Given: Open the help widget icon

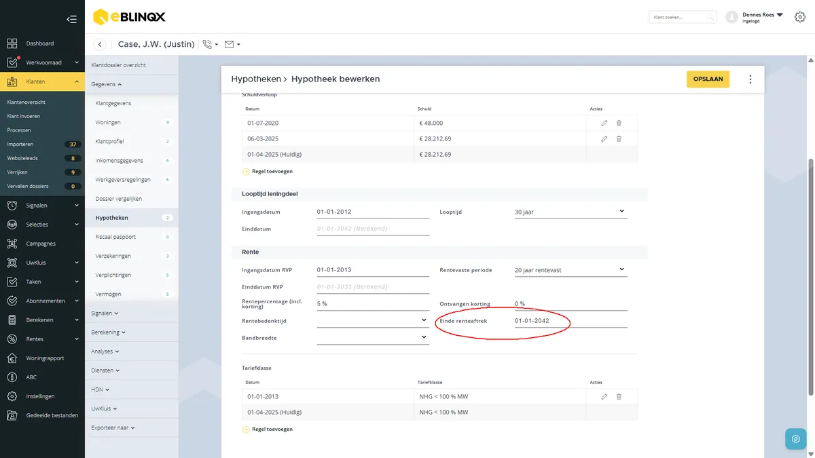Looking at the screenshot, I should click(x=796, y=439).
